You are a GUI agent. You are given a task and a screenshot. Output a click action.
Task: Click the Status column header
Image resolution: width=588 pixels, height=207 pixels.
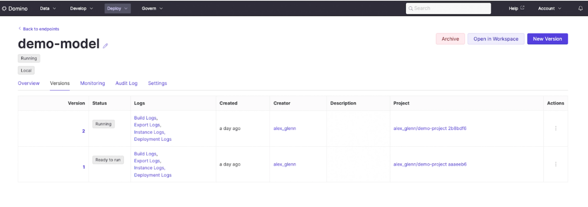(x=100, y=103)
